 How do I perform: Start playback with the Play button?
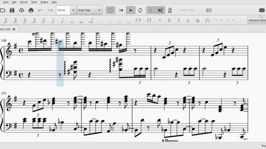point(131,10)
